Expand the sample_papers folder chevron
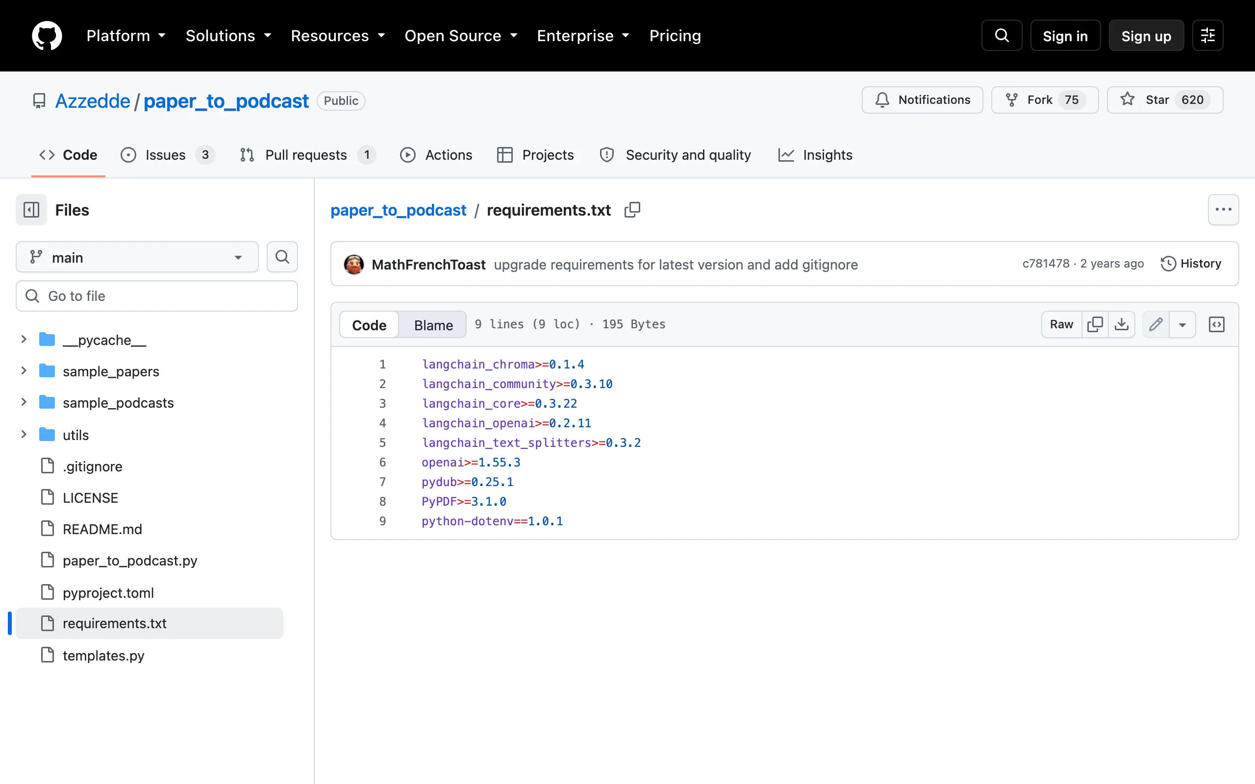Image resolution: width=1255 pixels, height=784 pixels. coord(24,371)
